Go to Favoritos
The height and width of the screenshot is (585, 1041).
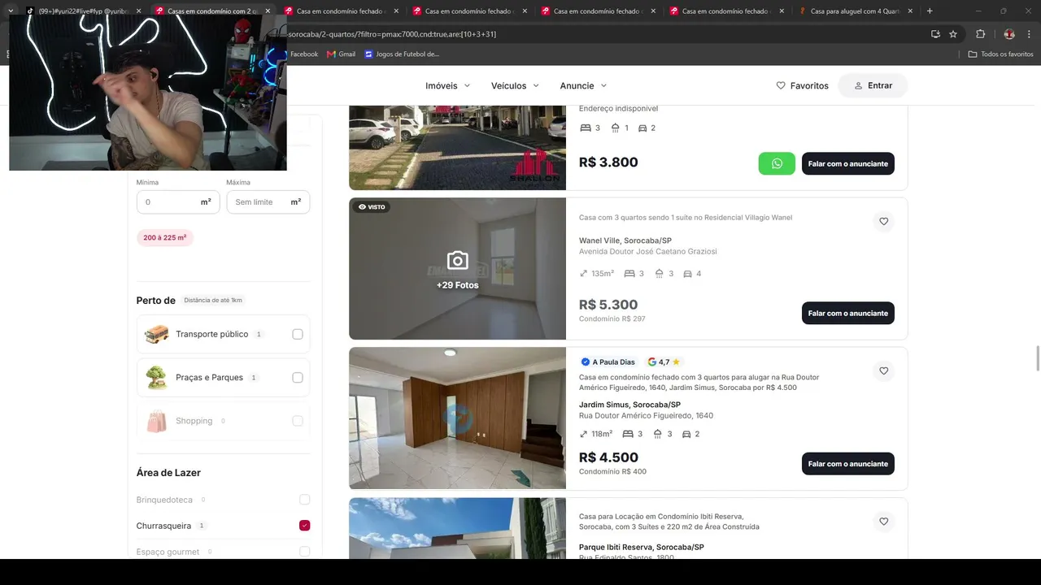[803, 85]
